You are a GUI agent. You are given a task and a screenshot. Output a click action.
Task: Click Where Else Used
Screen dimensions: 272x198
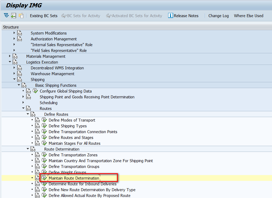[249, 16]
